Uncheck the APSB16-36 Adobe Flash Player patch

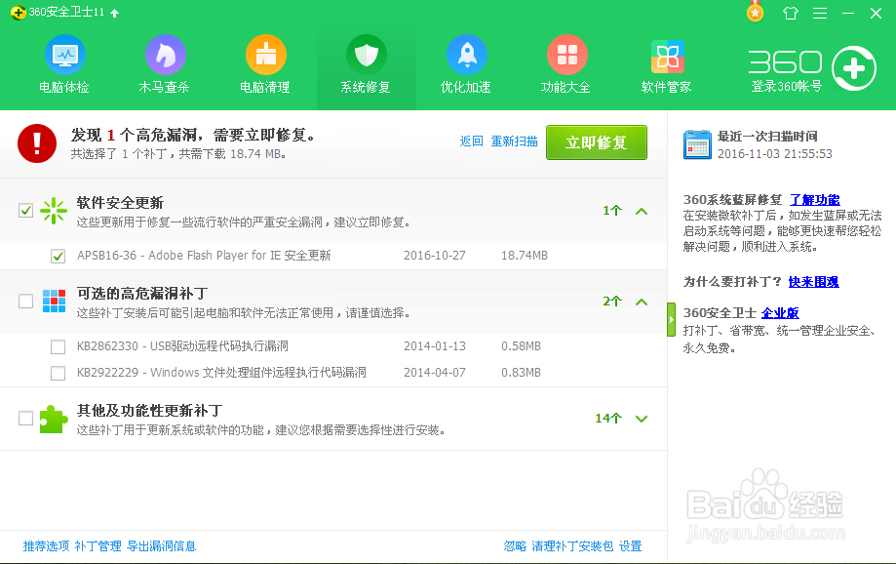pos(58,256)
